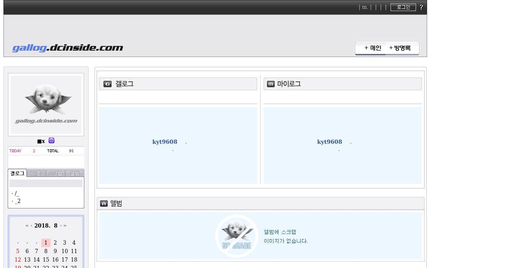511x268 pixels.
Task: Click the G icon in 갤로그 header
Action: [108, 84]
